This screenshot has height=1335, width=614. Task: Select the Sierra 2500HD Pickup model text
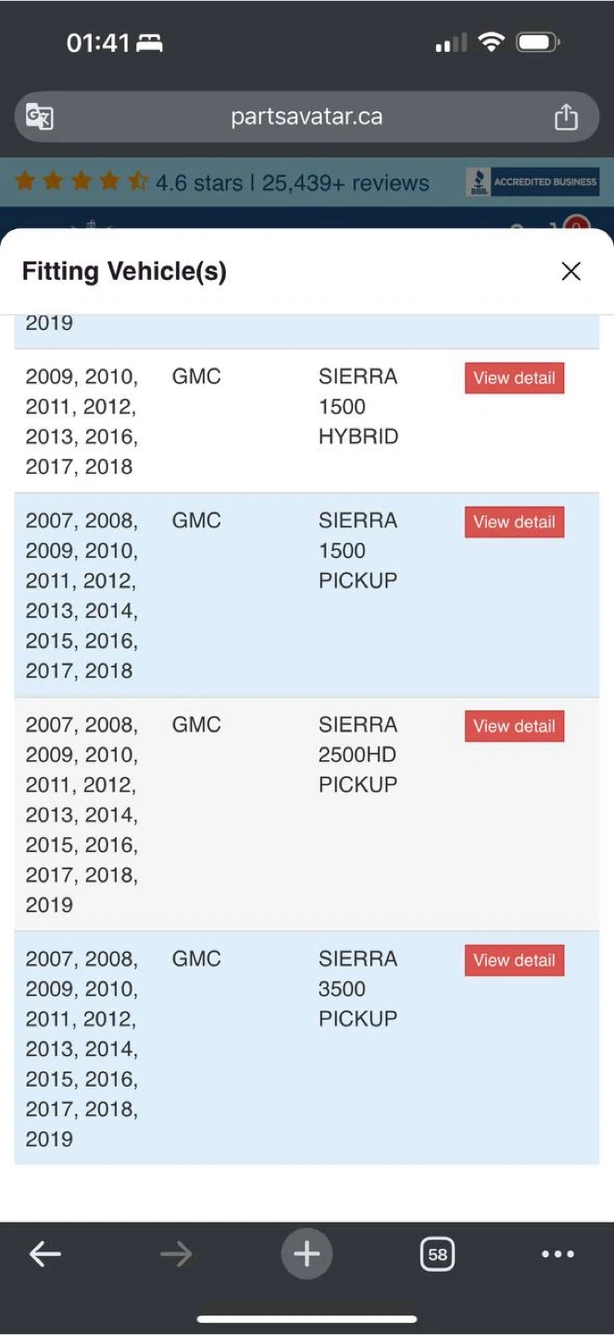pyautogui.click(x=357, y=754)
